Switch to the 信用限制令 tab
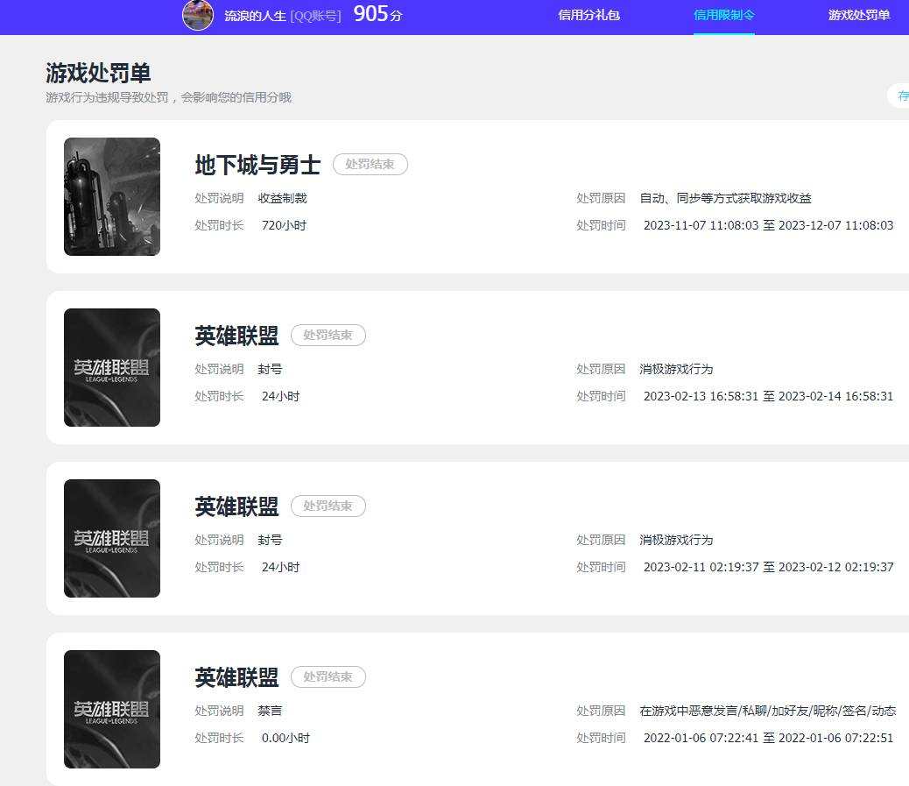909x786 pixels. click(x=723, y=15)
